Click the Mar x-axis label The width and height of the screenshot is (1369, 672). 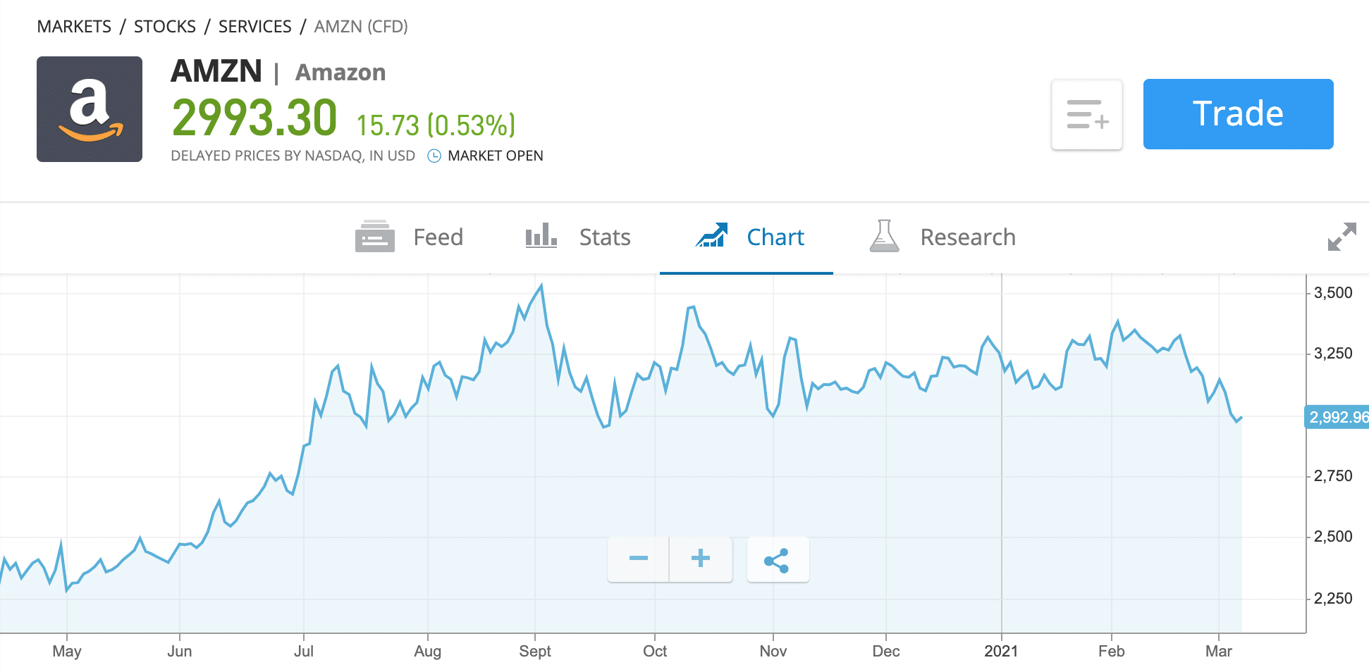point(1219,652)
